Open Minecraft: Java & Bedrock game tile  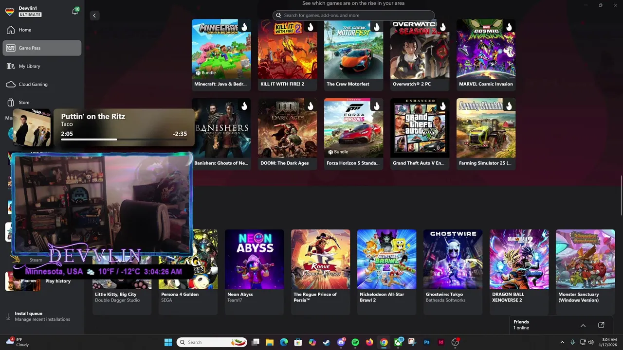(221, 54)
